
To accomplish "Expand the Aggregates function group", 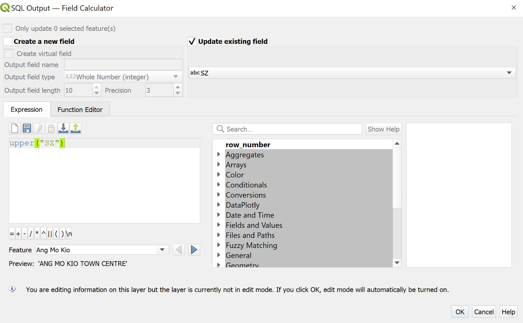I will pos(219,154).
